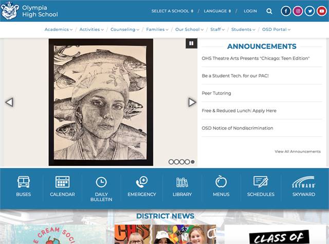Open the Emergency phone icon
The image size is (329, 244).
point(142,182)
